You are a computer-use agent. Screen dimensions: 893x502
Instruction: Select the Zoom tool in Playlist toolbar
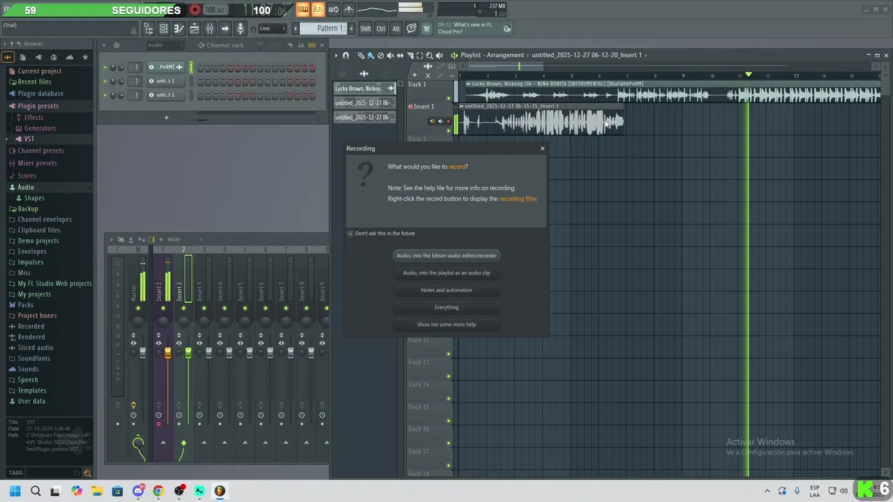pyautogui.click(x=429, y=55)
